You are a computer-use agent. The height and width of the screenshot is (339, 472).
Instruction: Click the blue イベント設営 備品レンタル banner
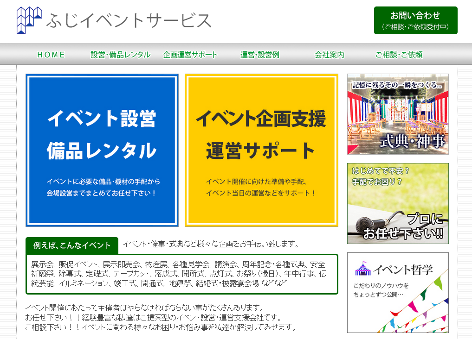pyautogui.click(x=101, y=150)
